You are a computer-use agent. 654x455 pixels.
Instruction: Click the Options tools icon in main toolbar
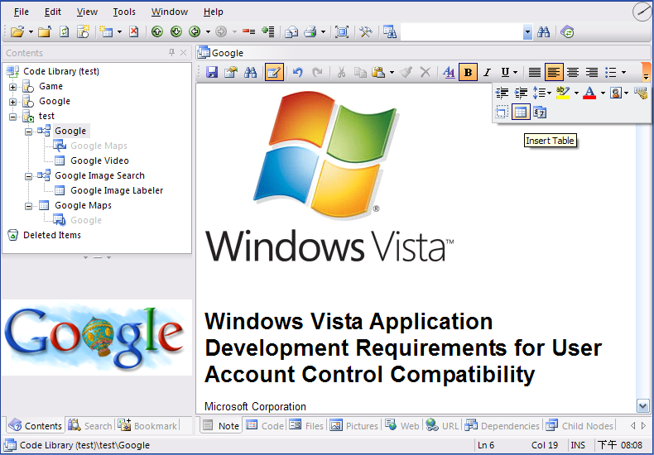pyautogui.click(x=365, y=32)
